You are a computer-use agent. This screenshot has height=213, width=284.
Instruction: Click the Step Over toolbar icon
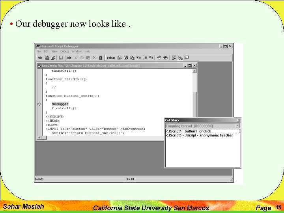coord(145,58)
